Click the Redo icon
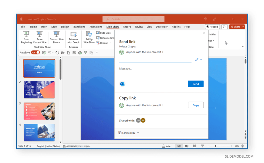Image resolution: width=264 pixels, height=163 pixels. pyautogui.click(x=57, y=53)
